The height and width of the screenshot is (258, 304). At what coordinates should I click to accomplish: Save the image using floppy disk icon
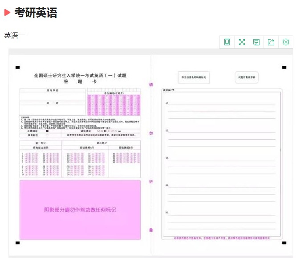click(256, 42)
